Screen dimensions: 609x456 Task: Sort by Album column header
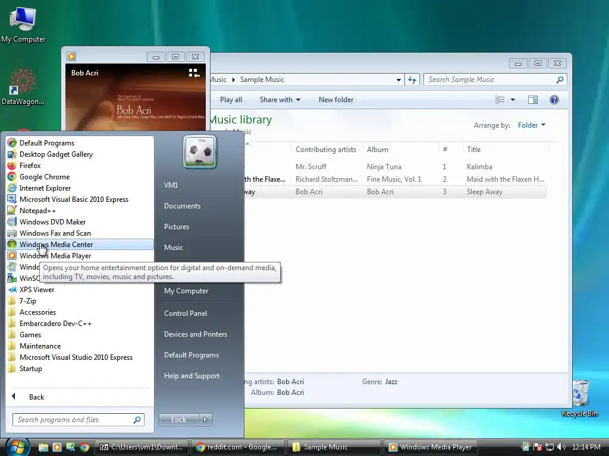(x=400, y=149)
